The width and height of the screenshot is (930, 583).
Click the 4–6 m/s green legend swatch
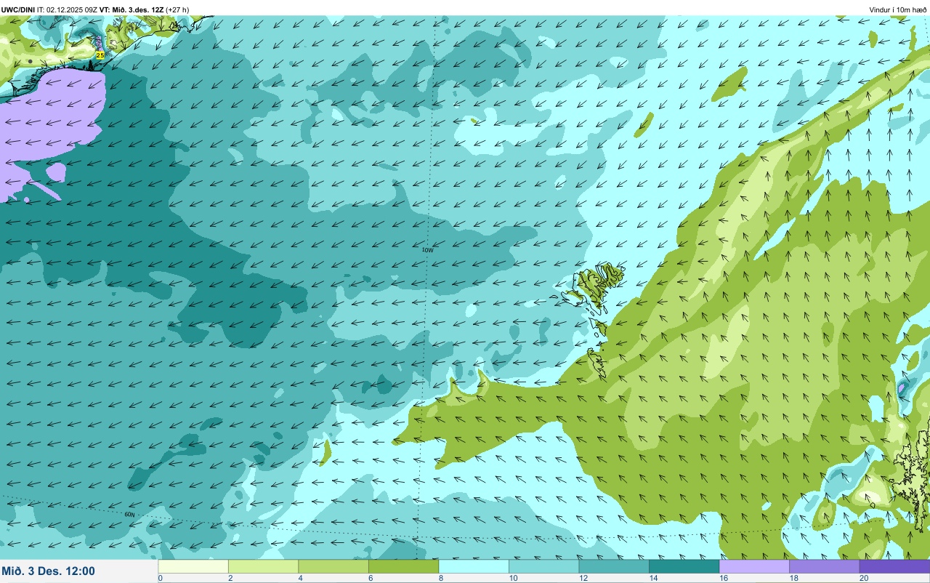point(333,566)
